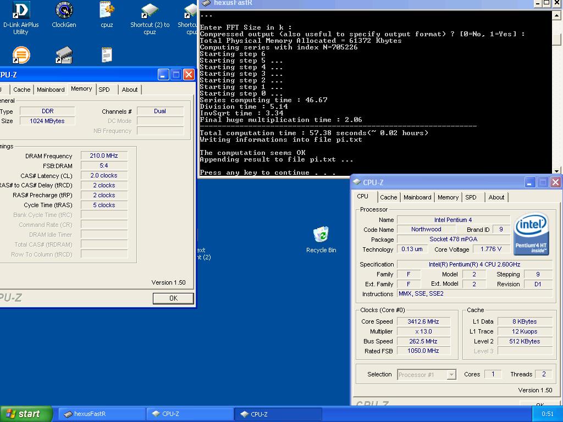Screen dimensions: 563x422
Task: Click 'Press any key to continue' console line
Action: (268, 173)
